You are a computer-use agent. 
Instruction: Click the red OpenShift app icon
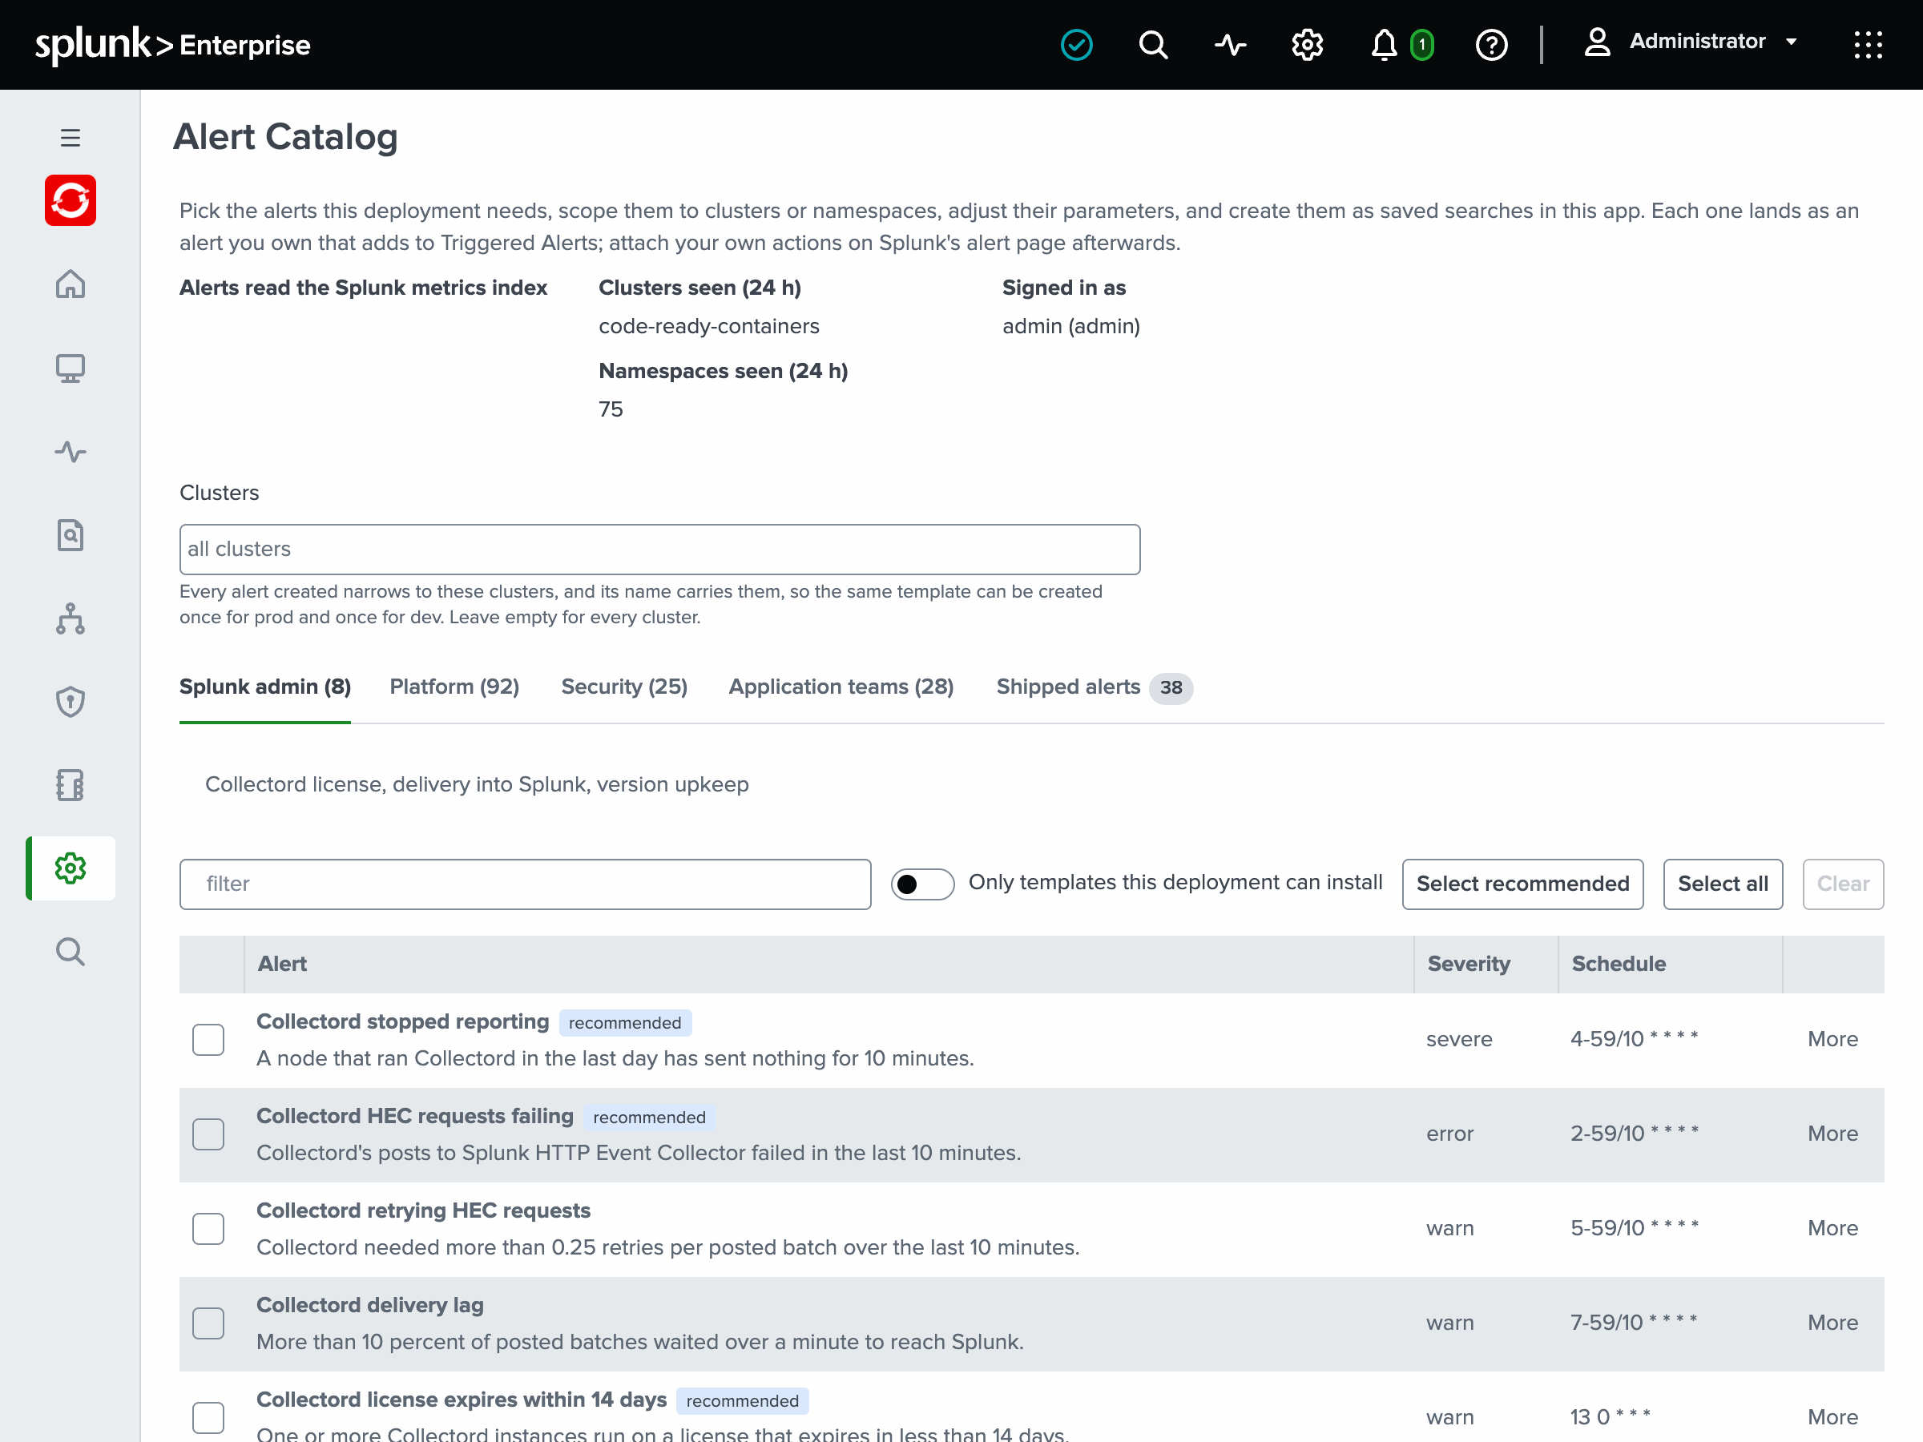(71, 200)
